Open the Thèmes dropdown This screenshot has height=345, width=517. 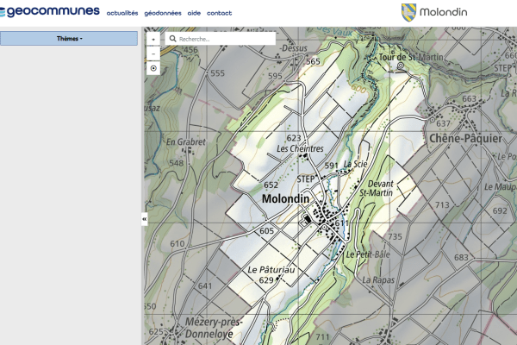pos(69,39)
